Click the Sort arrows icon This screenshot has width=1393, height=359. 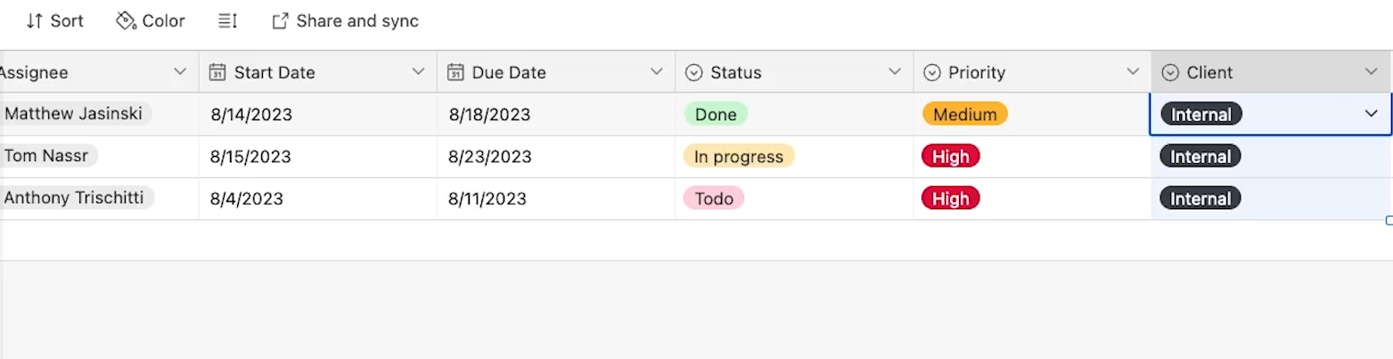click(35, 20)
